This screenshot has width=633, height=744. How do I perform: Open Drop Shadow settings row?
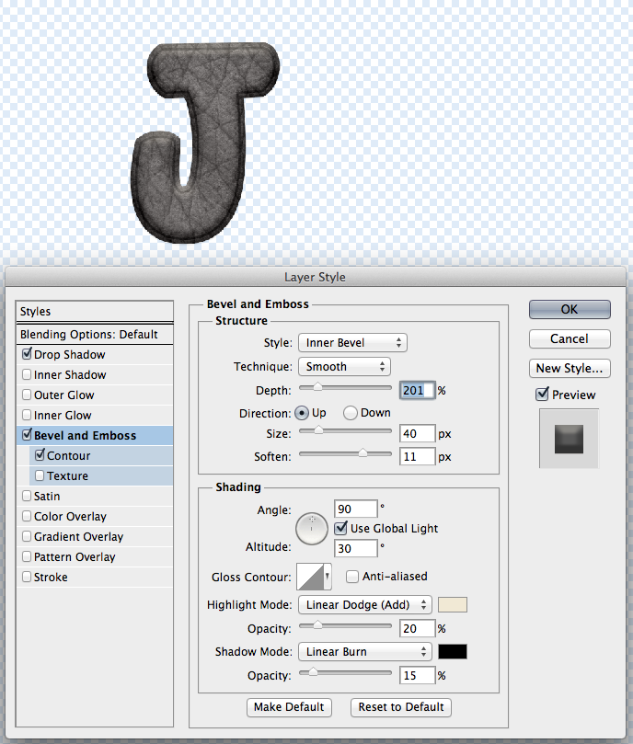95,354
